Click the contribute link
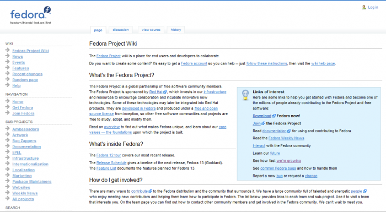The height and width of the screenshot is (212, 386). pyautogui.click(x=140, y=191)
